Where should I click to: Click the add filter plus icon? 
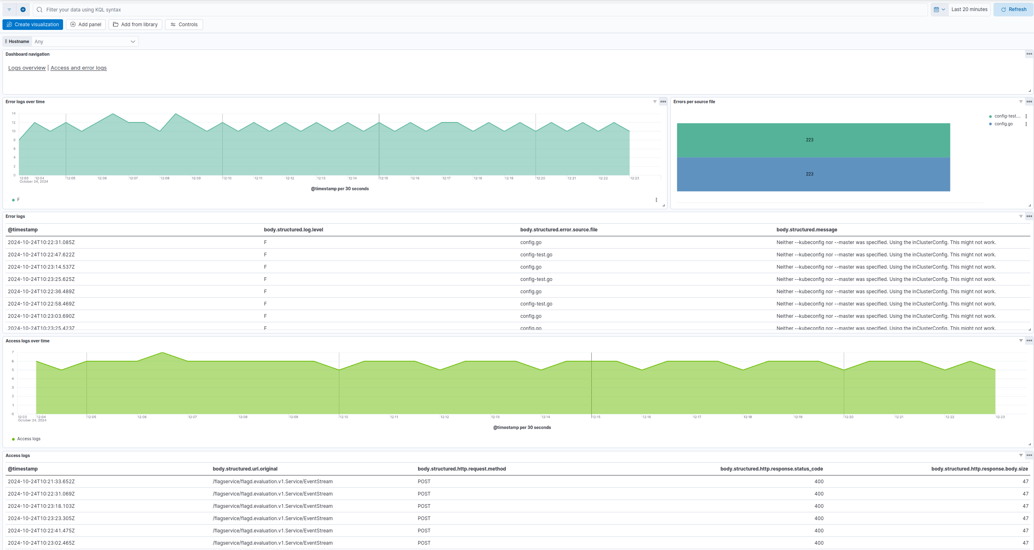[x=23, y=9]
